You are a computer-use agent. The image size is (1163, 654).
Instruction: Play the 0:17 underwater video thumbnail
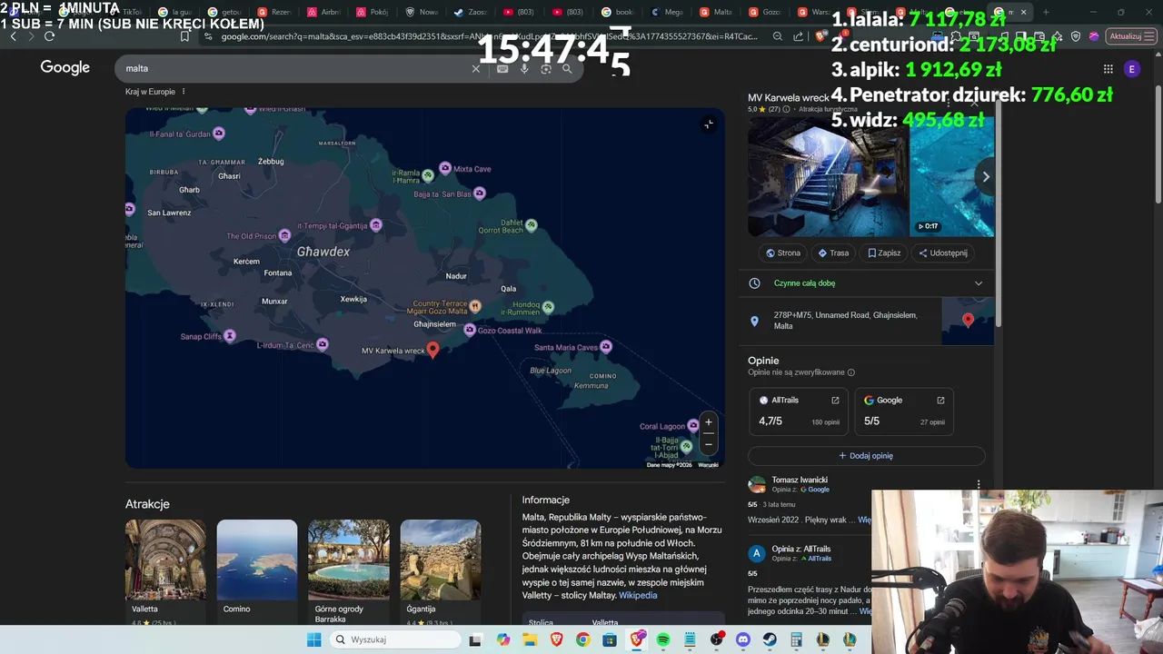(x=952, y=177)
